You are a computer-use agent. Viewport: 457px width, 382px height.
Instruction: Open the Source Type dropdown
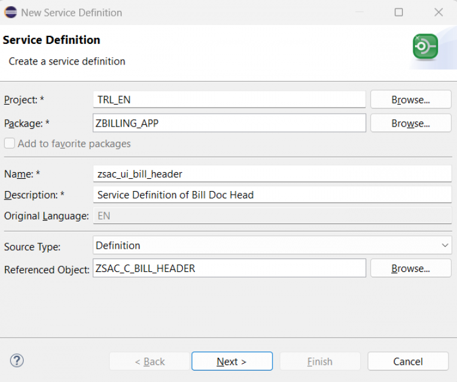coord(272,245)
